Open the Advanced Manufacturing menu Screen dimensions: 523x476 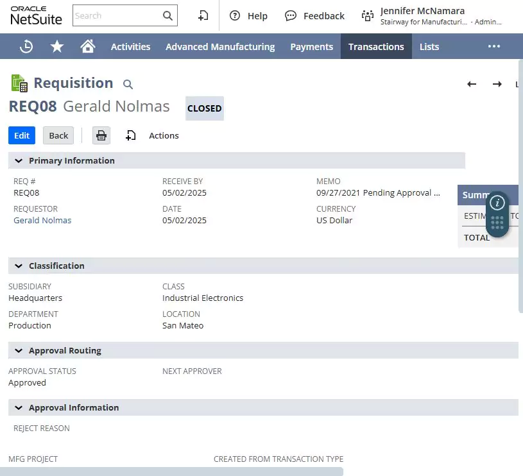tap(220, 46)
